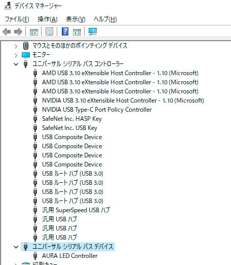Click icon beside NVIDIA USB 3.10 eXtensible Host Controller
Image resolution: width=231 pixels, height=265 pixels.
coord(35,101)
